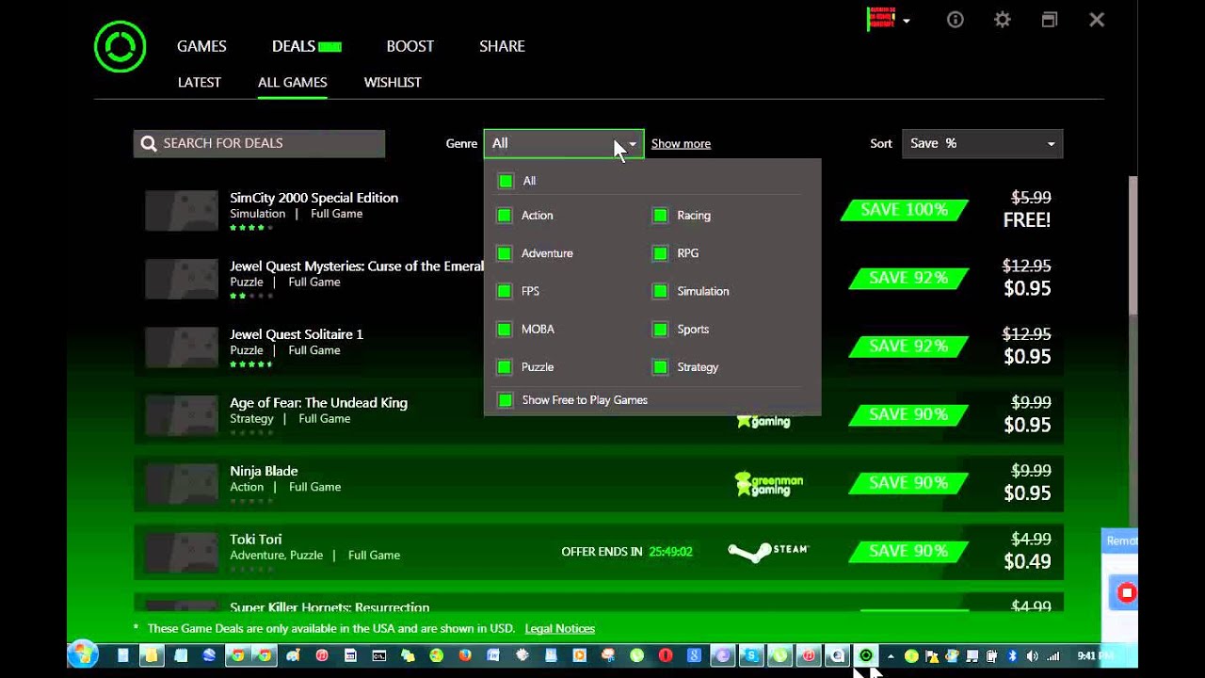Toggle the Adventure genre checkbox
Screen dimensions: 1205x678
click(x=505, y=253)
